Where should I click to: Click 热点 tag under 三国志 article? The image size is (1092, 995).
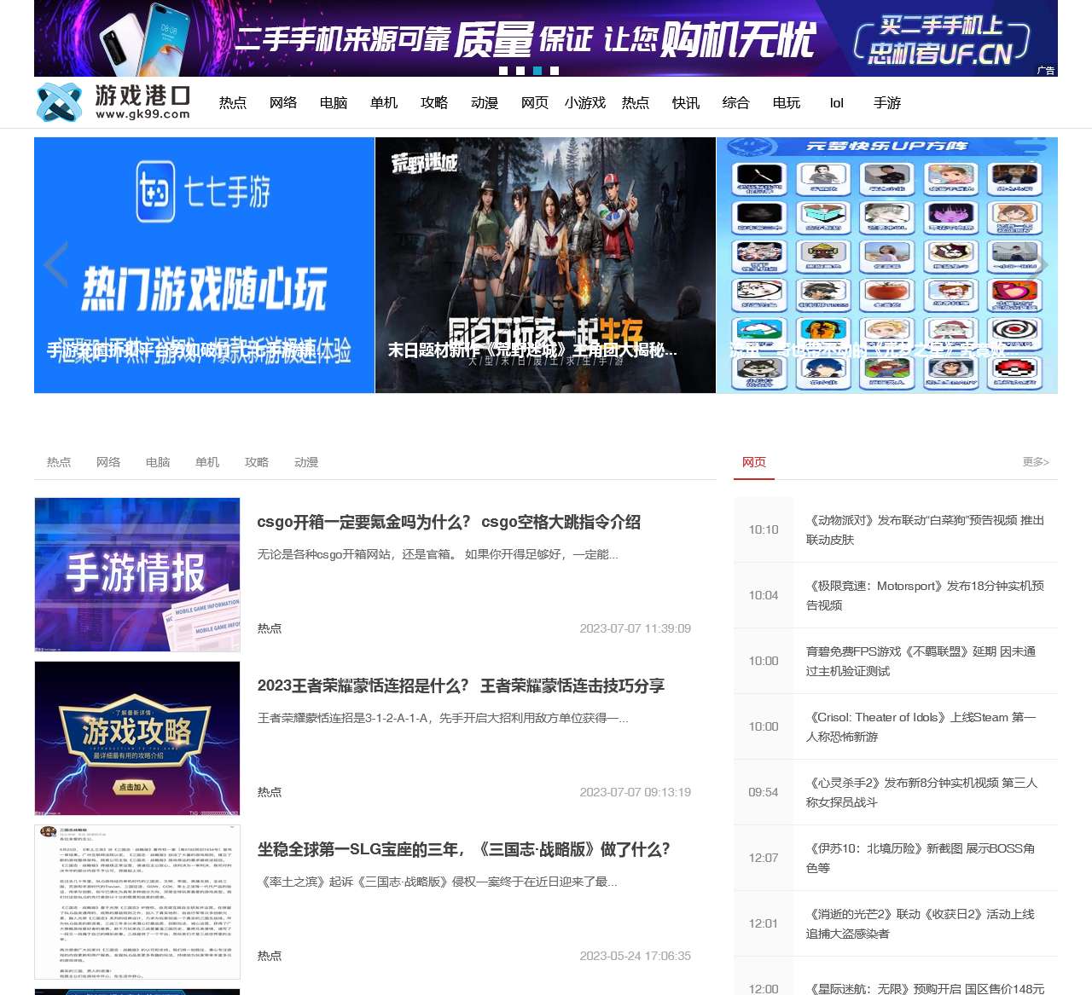270,956
